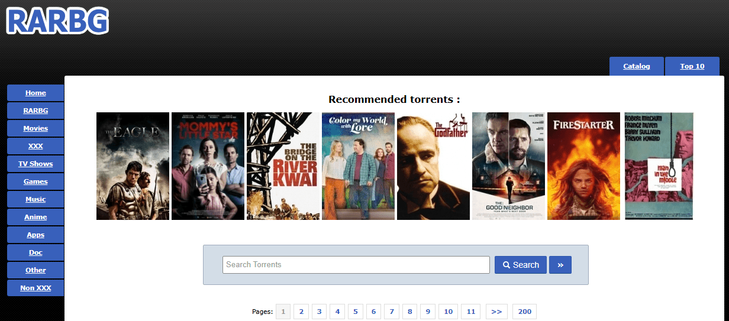Open The Bridge on the River Kwai poster
Viewport: 729px width, 321px height.
[x=283, y=166]
